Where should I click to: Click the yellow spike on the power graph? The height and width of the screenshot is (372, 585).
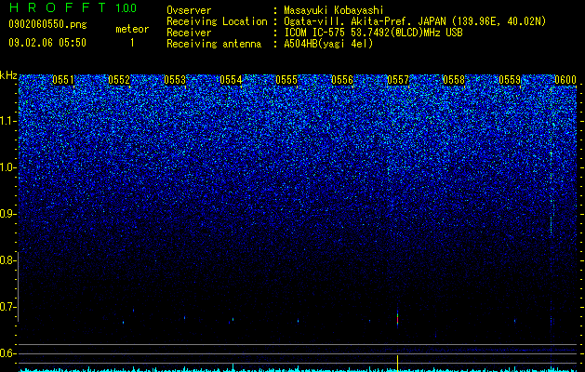click(x=398, y=364)
